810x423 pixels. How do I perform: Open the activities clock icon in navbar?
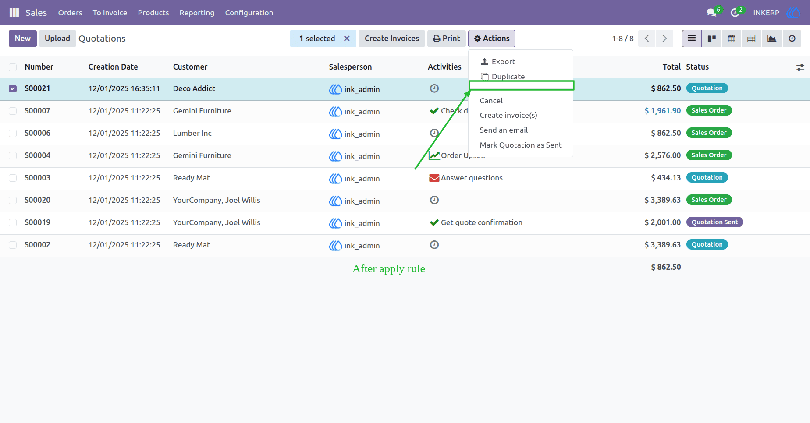coord(735,13)
